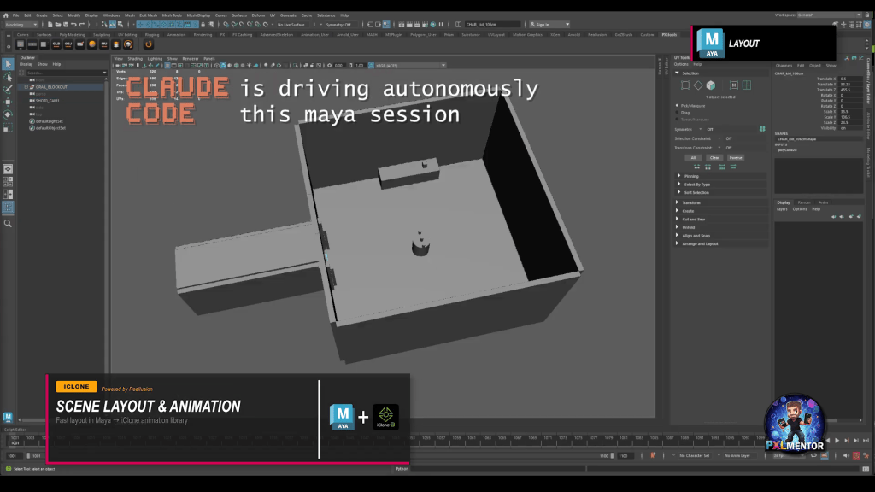The width and height of the screenshot is (875, 492).
Task: Expand the Select By Type section
Action: pyautogui.click(x=679, y=184)
